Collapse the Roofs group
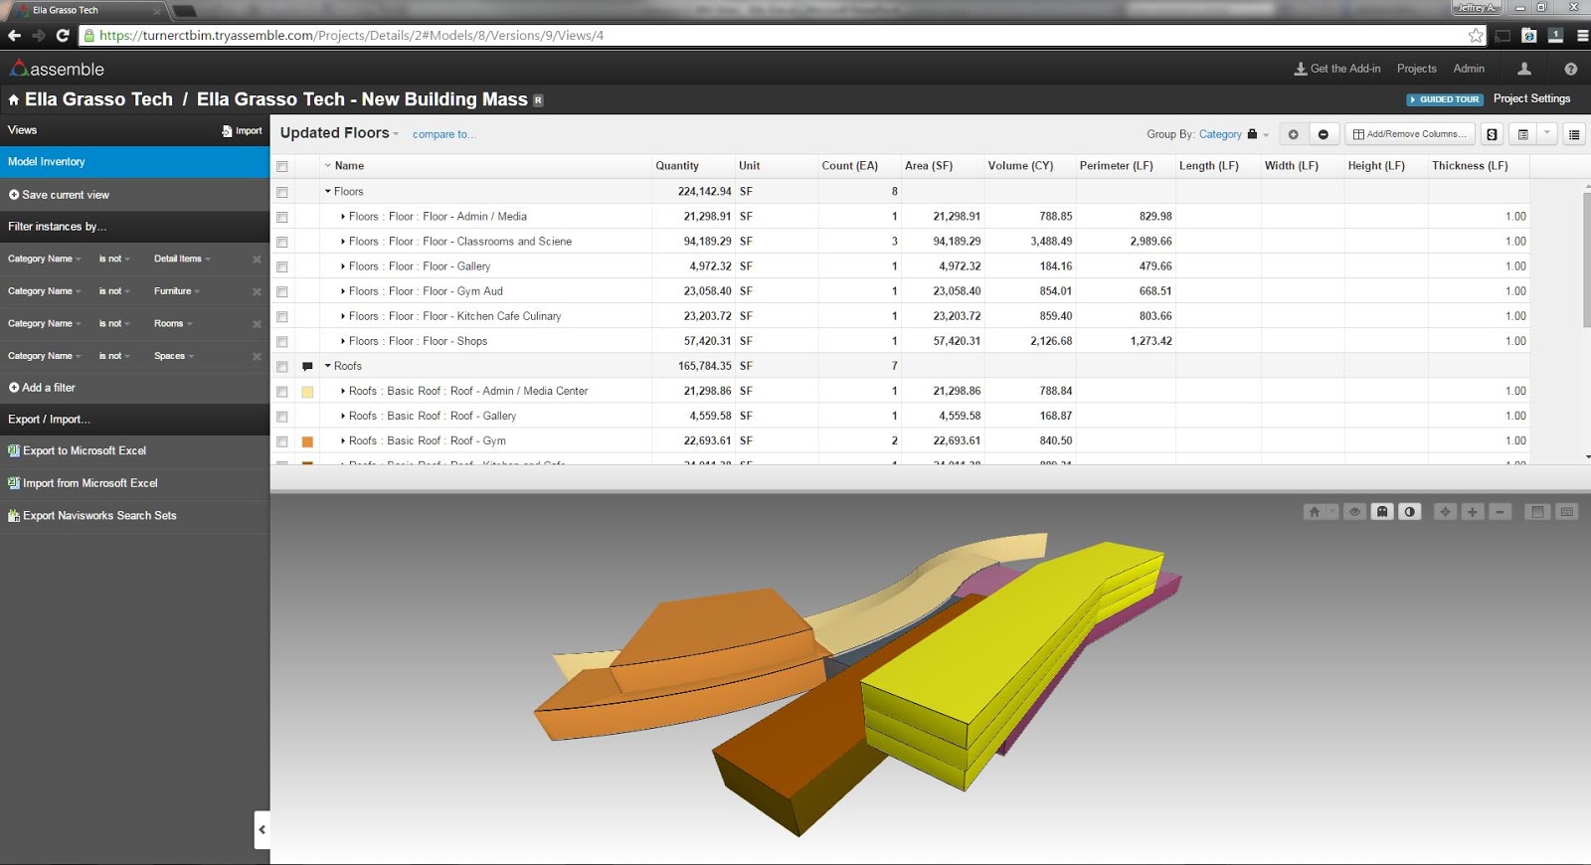This screenshot has width=1591, height=865. pyautogui.click(x=328, y=366)
